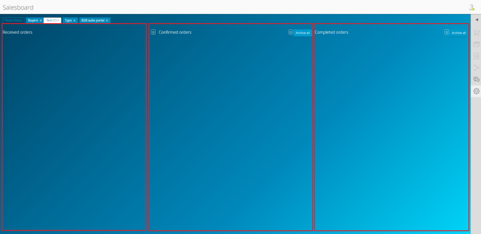Click the Salesboard page title
Image resolution: width=481 pixels, height=234 pixels.
(18, 8)
